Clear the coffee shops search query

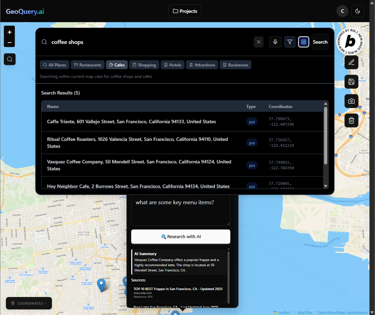coord(259,42)
